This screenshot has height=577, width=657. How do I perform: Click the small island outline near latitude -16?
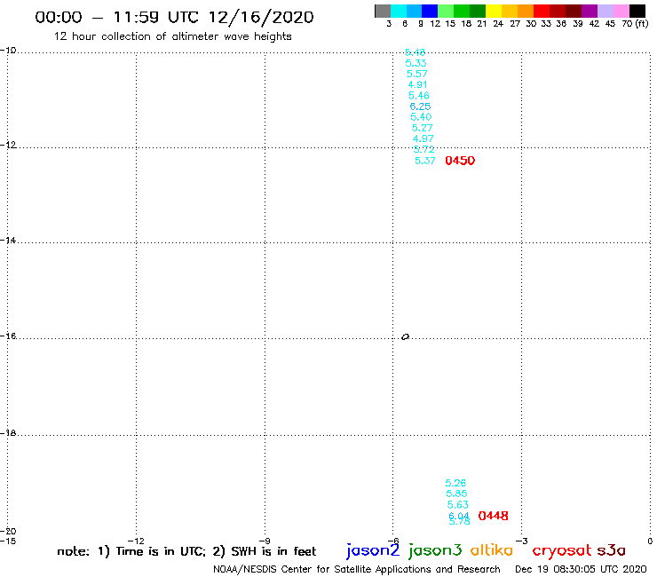coord(405,337)
